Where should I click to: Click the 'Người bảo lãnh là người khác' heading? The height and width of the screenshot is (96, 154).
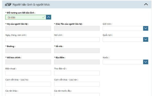pos(31,5)
